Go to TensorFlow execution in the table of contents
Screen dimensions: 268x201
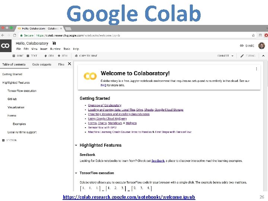click(x=22, y=91)
